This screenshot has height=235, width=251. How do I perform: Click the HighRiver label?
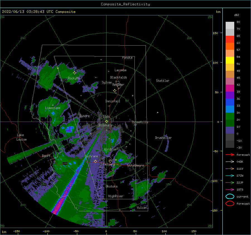[x=116, y=196]
